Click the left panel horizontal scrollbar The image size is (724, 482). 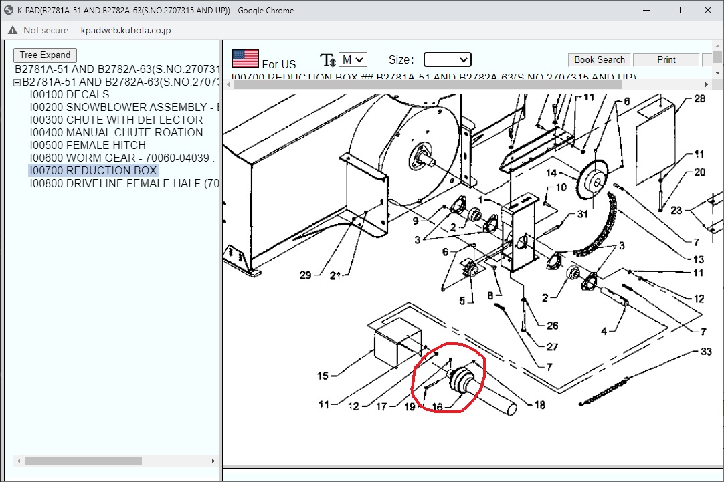(x=67, y=461)
